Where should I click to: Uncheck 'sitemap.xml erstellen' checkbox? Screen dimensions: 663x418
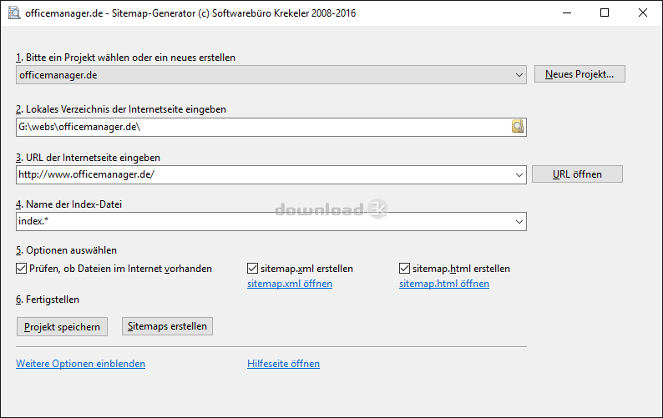point(252,269)
